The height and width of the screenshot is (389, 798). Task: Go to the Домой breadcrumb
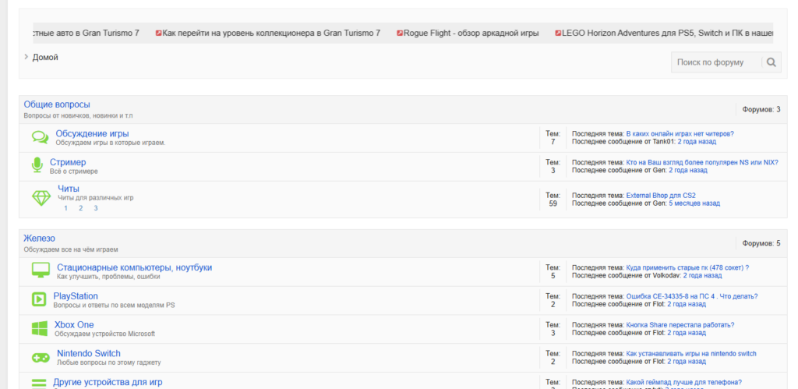[45, 58]
